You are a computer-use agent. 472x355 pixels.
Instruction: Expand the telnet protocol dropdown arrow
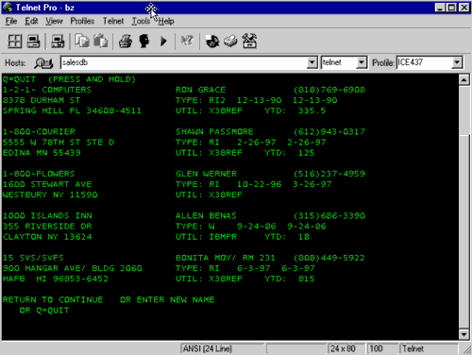coord(362,62)
